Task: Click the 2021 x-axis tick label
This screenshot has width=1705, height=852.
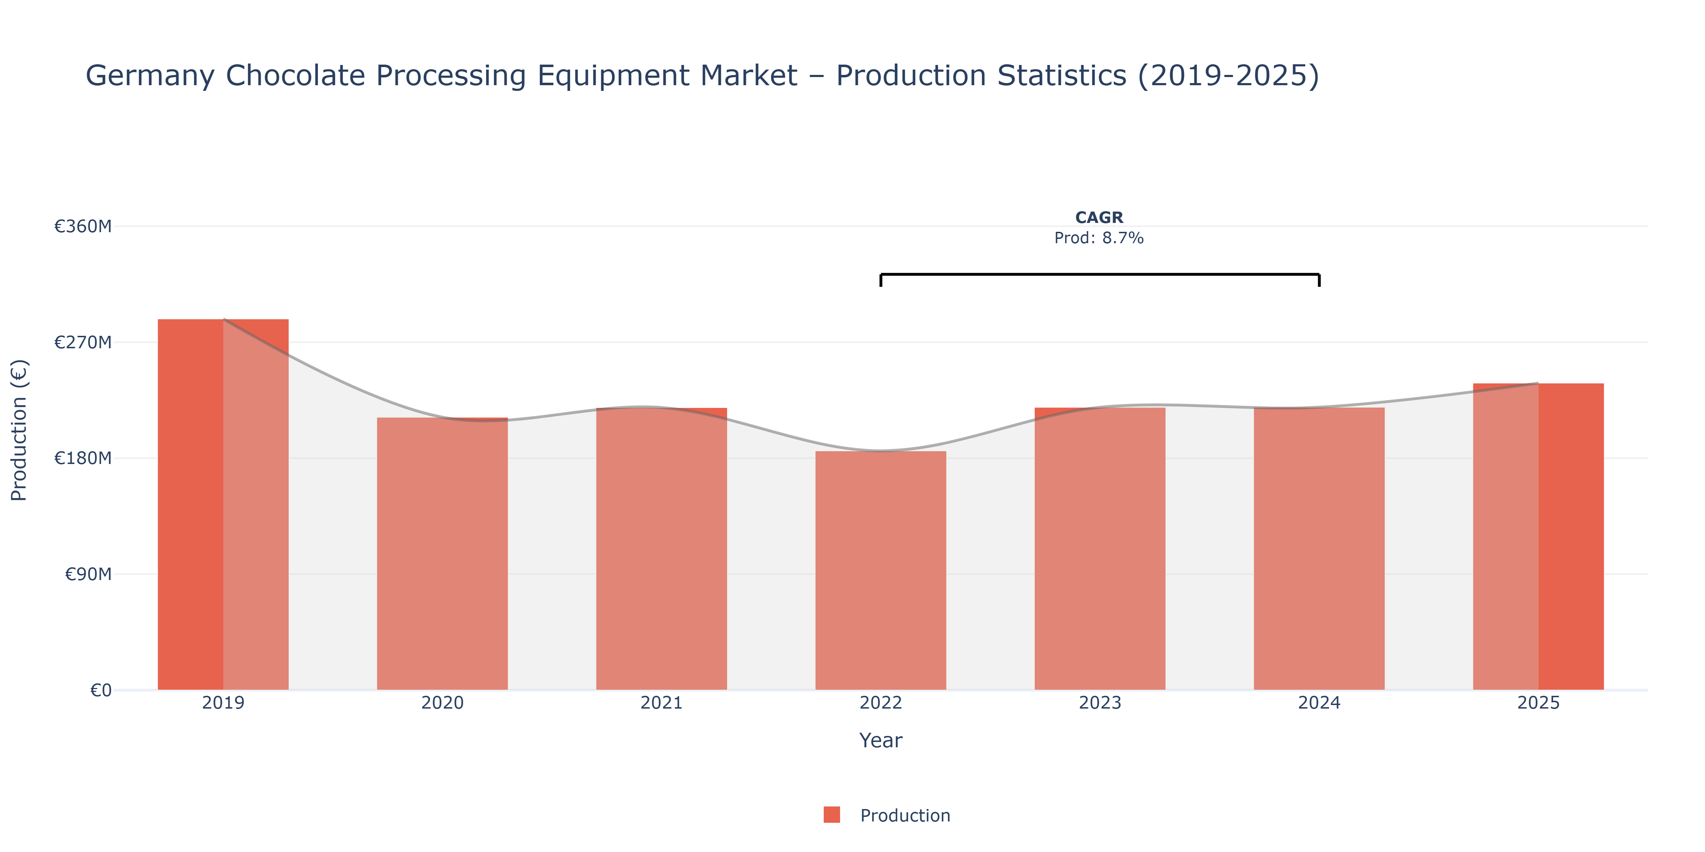Action: point(661,703)
